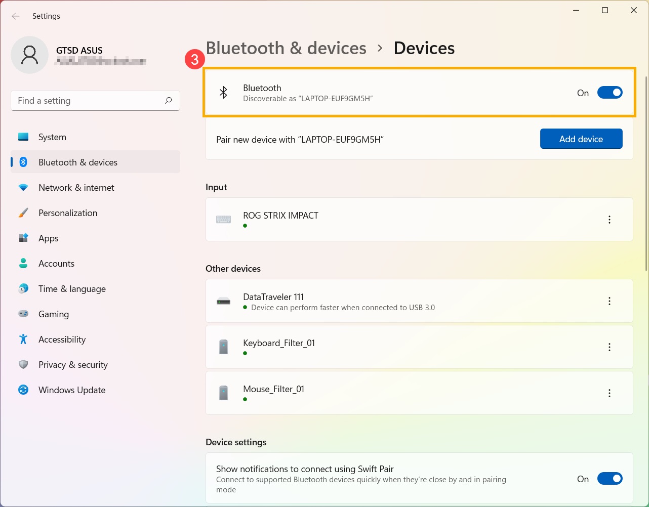Turn off the Bluetooth toggle
Viewport: 649px width, 507px height.
click(610, 93)
